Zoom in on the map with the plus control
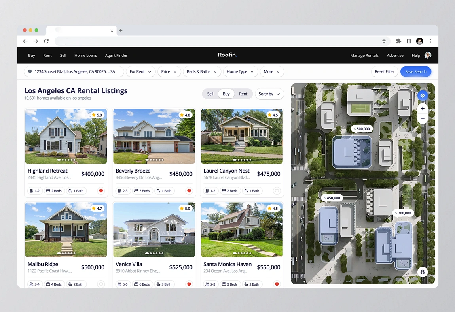 [x=422, y=108]
